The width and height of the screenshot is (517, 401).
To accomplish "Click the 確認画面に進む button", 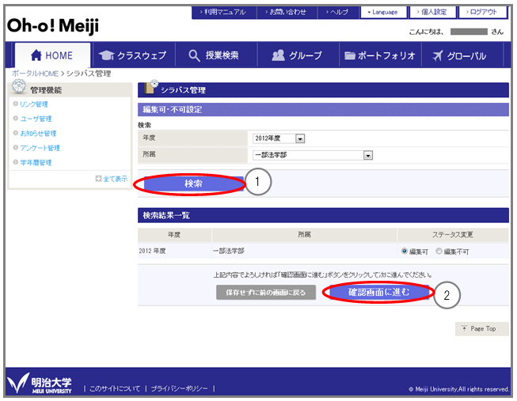I will 379,292.
